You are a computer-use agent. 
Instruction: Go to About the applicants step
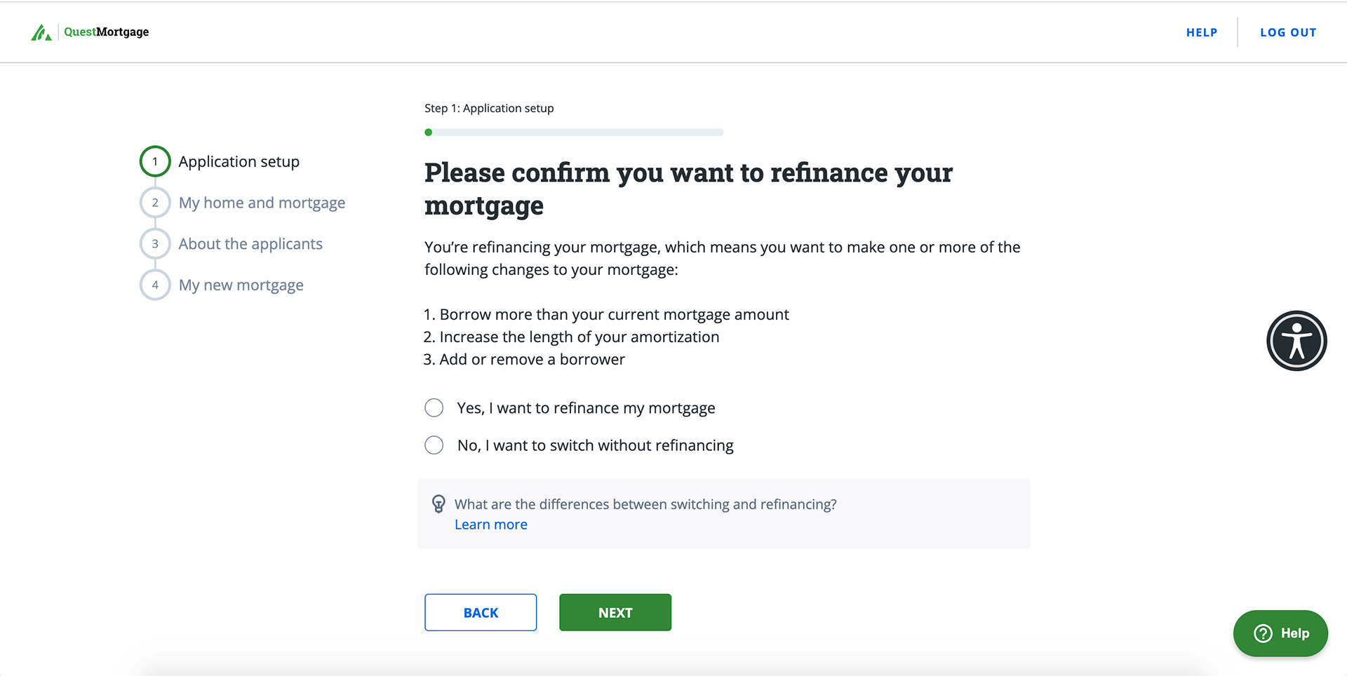[x=250, y=244]
